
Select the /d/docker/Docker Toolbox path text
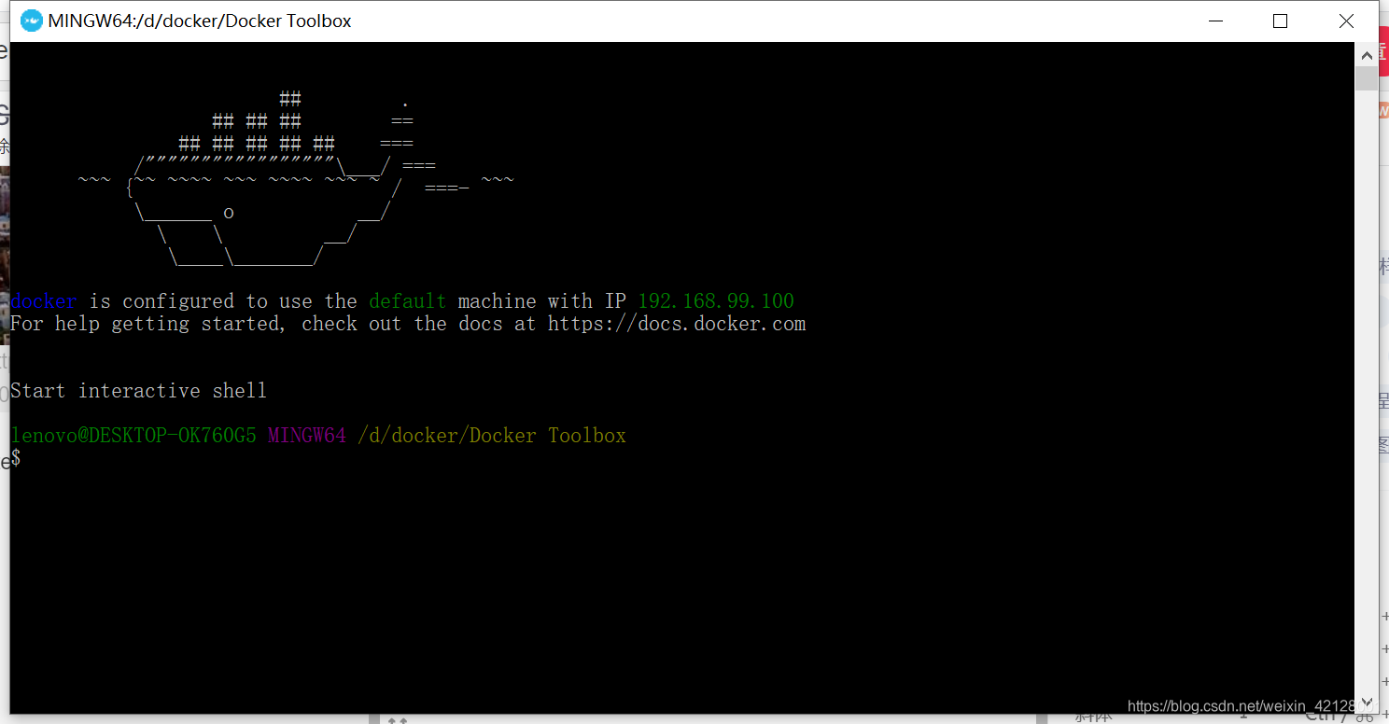pos(493,435)
